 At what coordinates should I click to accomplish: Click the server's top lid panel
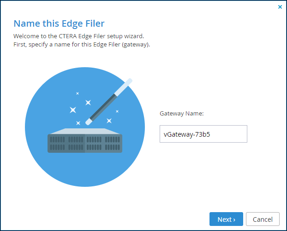point(85,131)
